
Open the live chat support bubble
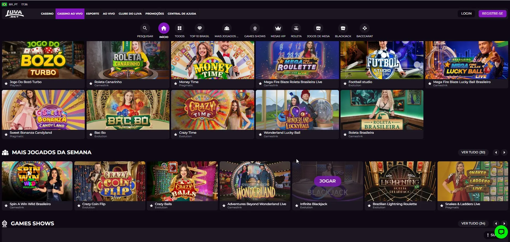(x=501, y=232)
